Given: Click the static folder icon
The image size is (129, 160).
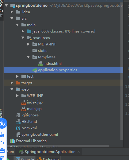Looking at the screenshot, I should [x=35, y=51].
